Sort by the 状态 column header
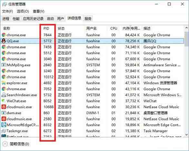Screen dimensions: 189x151 point(61,28)
